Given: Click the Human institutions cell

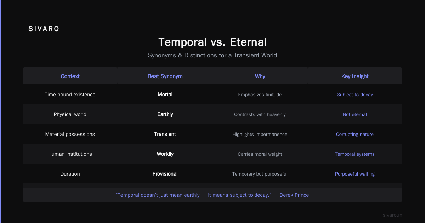Looking at the screenshot, I should [x=70, y=154].
